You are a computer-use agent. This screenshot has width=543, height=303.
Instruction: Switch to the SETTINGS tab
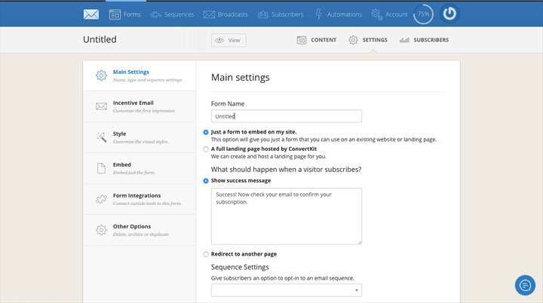point(368,40)
